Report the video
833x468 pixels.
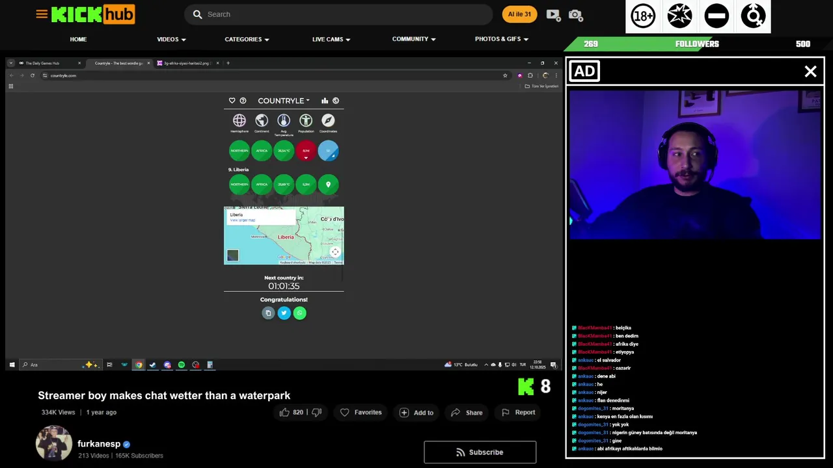518,412
